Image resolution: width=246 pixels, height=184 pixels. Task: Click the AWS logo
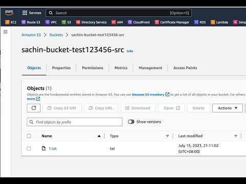(9, 12)
